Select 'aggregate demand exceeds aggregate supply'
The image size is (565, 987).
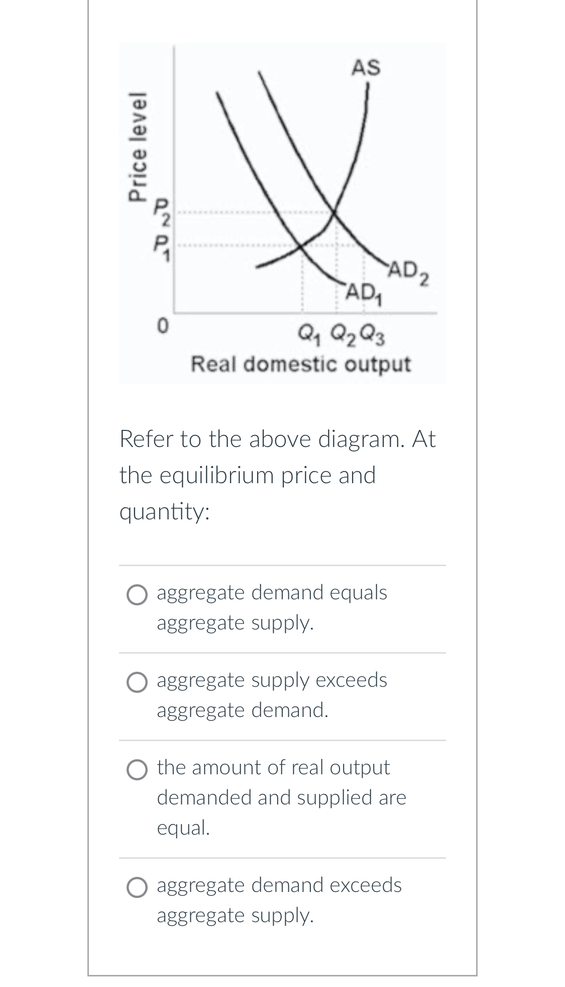pos(138,886)
